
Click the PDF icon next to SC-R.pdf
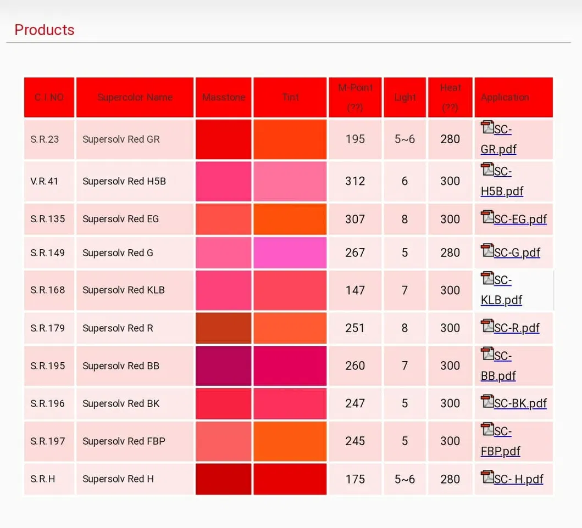pos(487,325)
